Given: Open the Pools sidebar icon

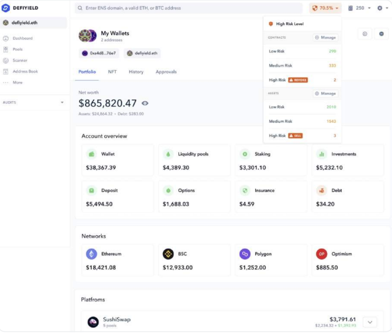Looking at the screenshot, I should pyautogui.click(x=6, y=50).
